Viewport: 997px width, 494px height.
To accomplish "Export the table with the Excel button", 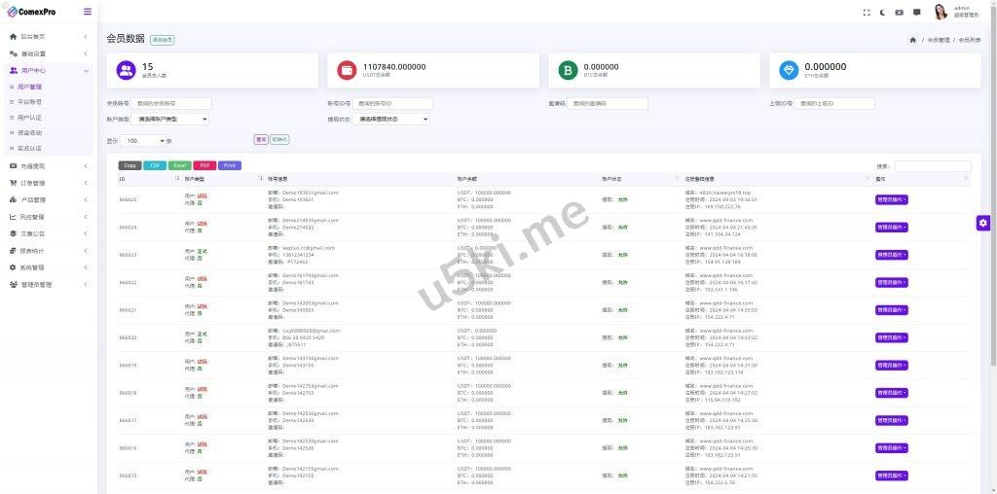I will tap(179, 165).
